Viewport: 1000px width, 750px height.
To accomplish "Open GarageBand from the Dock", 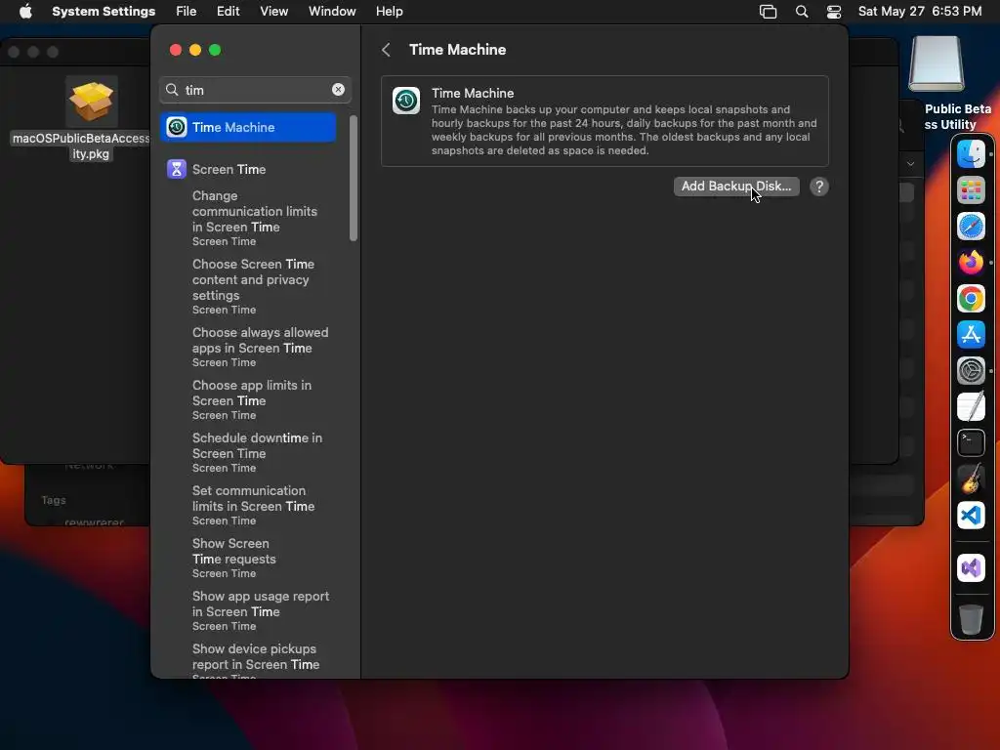I will 971,479.
